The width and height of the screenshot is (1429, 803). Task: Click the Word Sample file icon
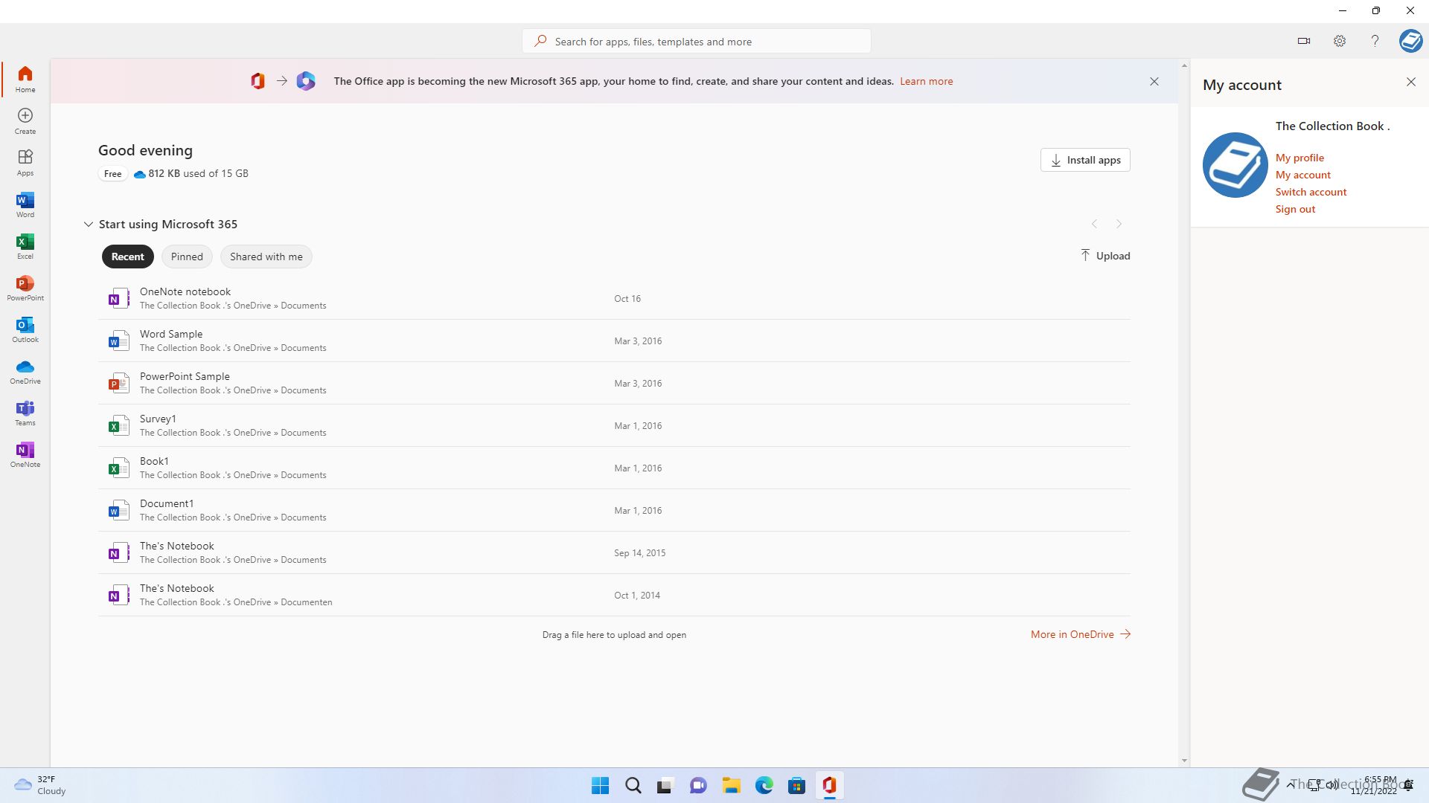tap(118, 341)
